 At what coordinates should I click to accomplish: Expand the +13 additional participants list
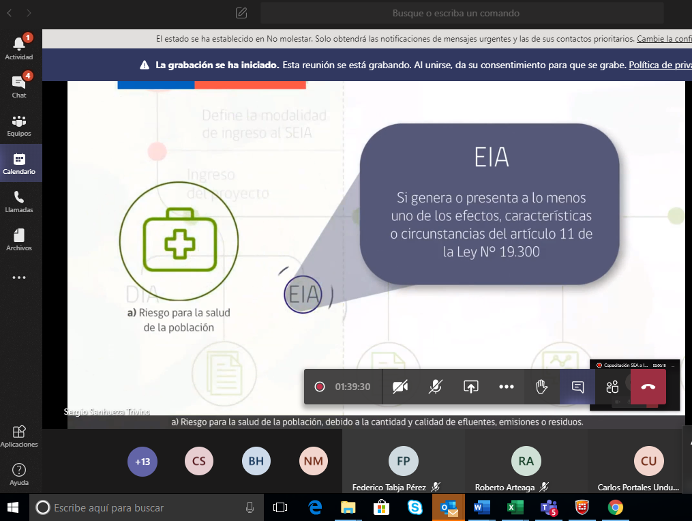142,462
